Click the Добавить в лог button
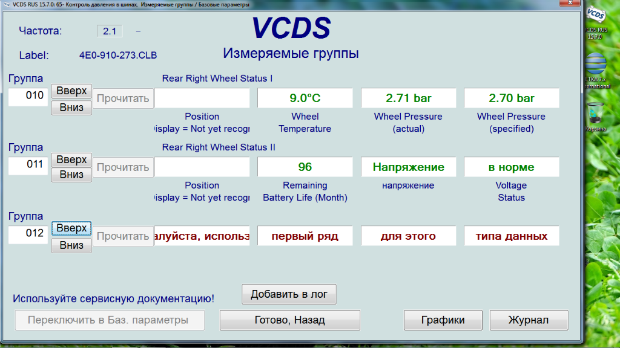 tap(289, 294)
